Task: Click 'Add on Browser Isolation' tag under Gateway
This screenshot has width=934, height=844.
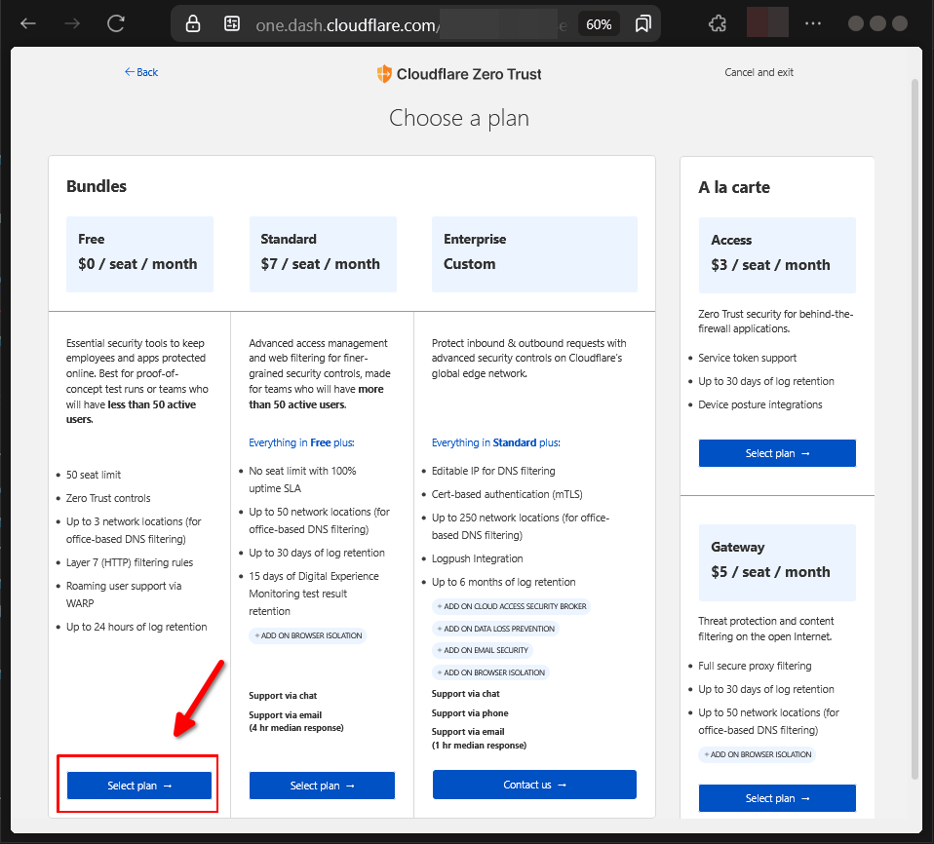Action: (758, 754)
